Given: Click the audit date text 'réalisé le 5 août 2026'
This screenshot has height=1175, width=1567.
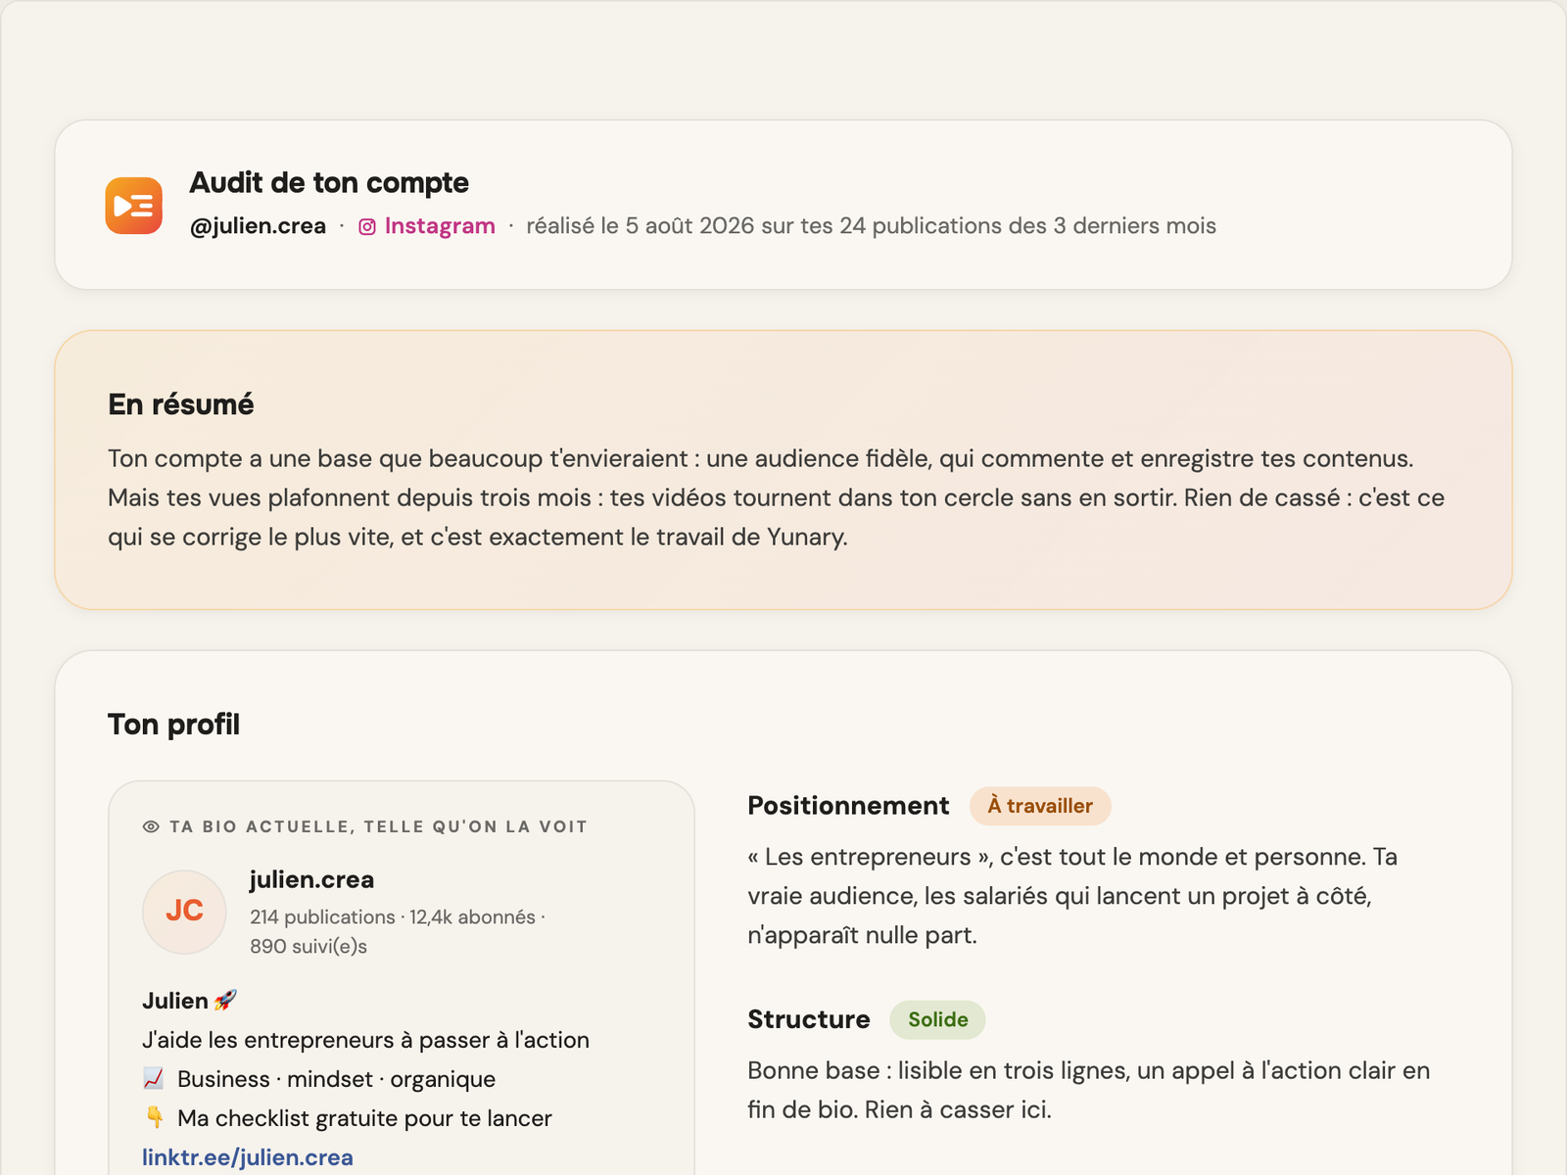Looking at the screenshot, I should pyautogui.click(x=641, y=226).
